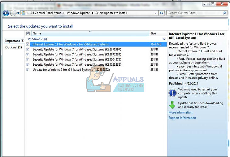
Task: Close the Windows Update window
Action: pos(222,4)
